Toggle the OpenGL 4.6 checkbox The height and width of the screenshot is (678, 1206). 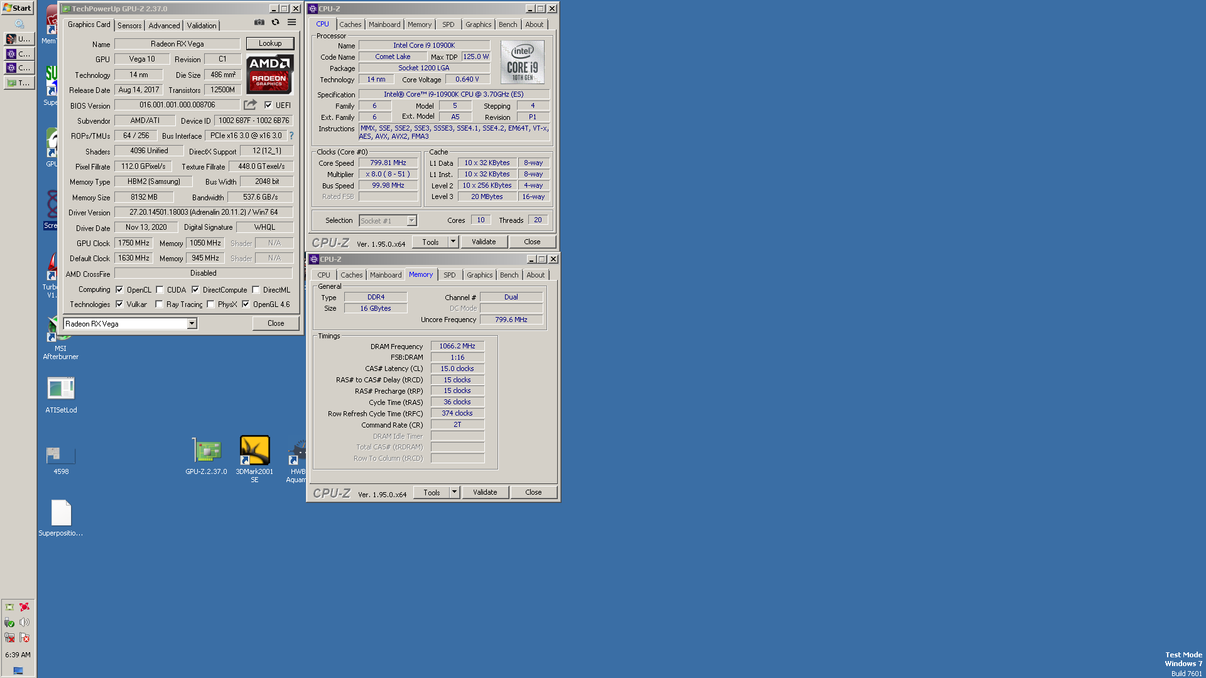(x=246, y=304)
